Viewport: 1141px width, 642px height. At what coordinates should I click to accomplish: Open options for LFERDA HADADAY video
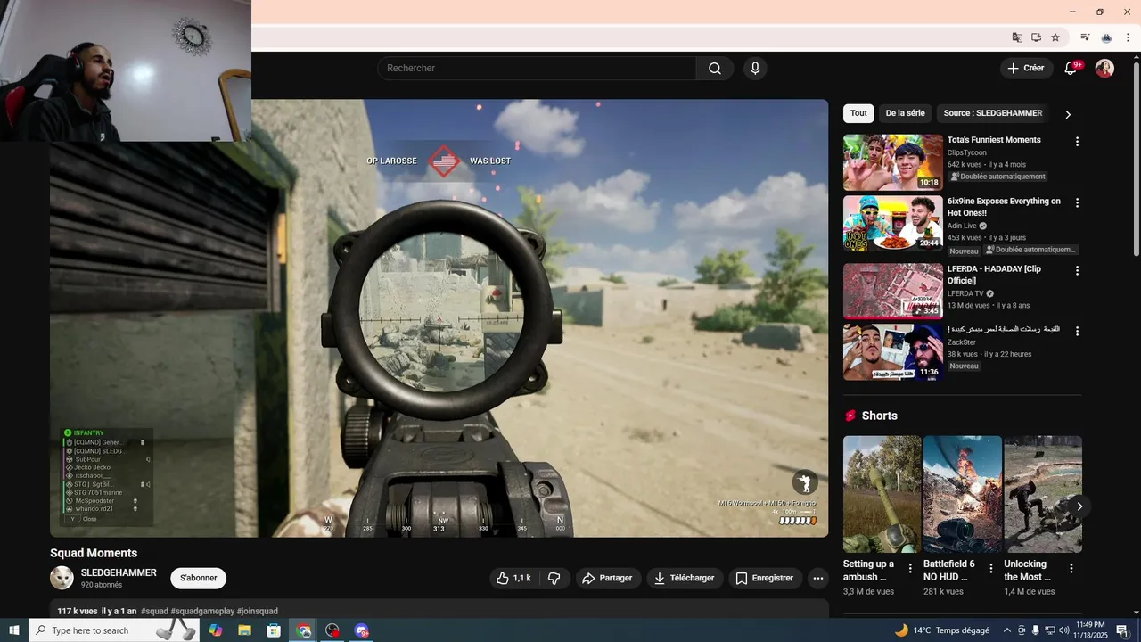coord(1077,270)
